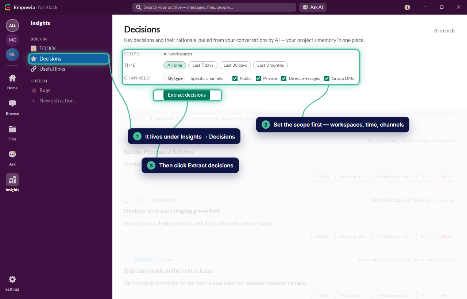Click the RULE badge
The image size is (467, 299).
tap(142, 200)
